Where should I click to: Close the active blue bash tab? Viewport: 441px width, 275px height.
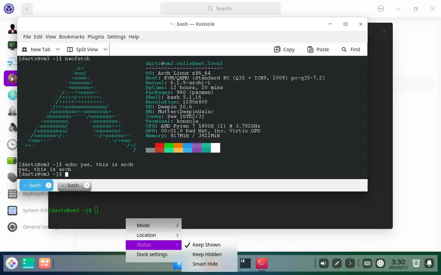49,185
